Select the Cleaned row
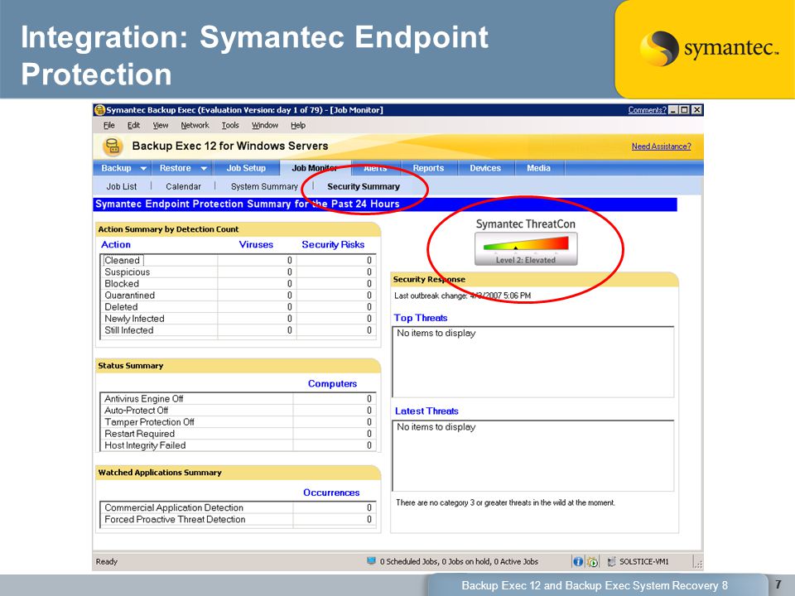The width and height of the screenshot is (795, 596). click(x=238, y=261)
